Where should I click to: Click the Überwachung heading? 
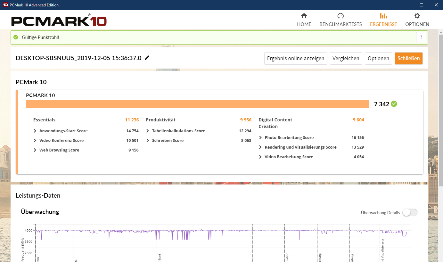40,212
